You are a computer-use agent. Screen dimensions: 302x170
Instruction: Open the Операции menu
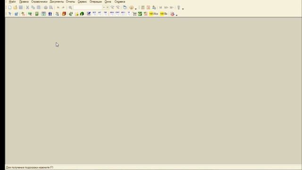pos(95,2)
